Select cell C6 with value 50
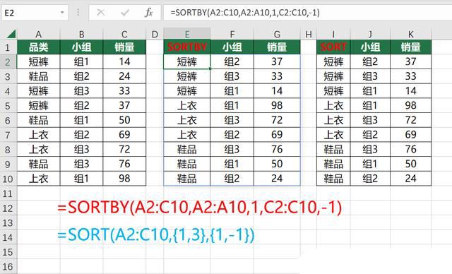The height and width of the screenshot is (274, 452). pyautogui.click(x=124, y=120)
